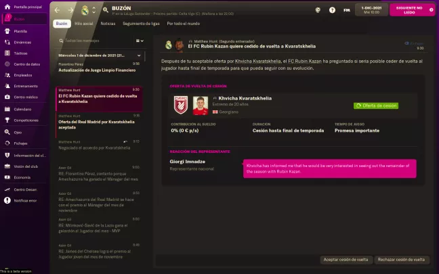This screenshot has width=439, height=274.
Task: Open Pantalla principal home icon
Action: point(7,7)
